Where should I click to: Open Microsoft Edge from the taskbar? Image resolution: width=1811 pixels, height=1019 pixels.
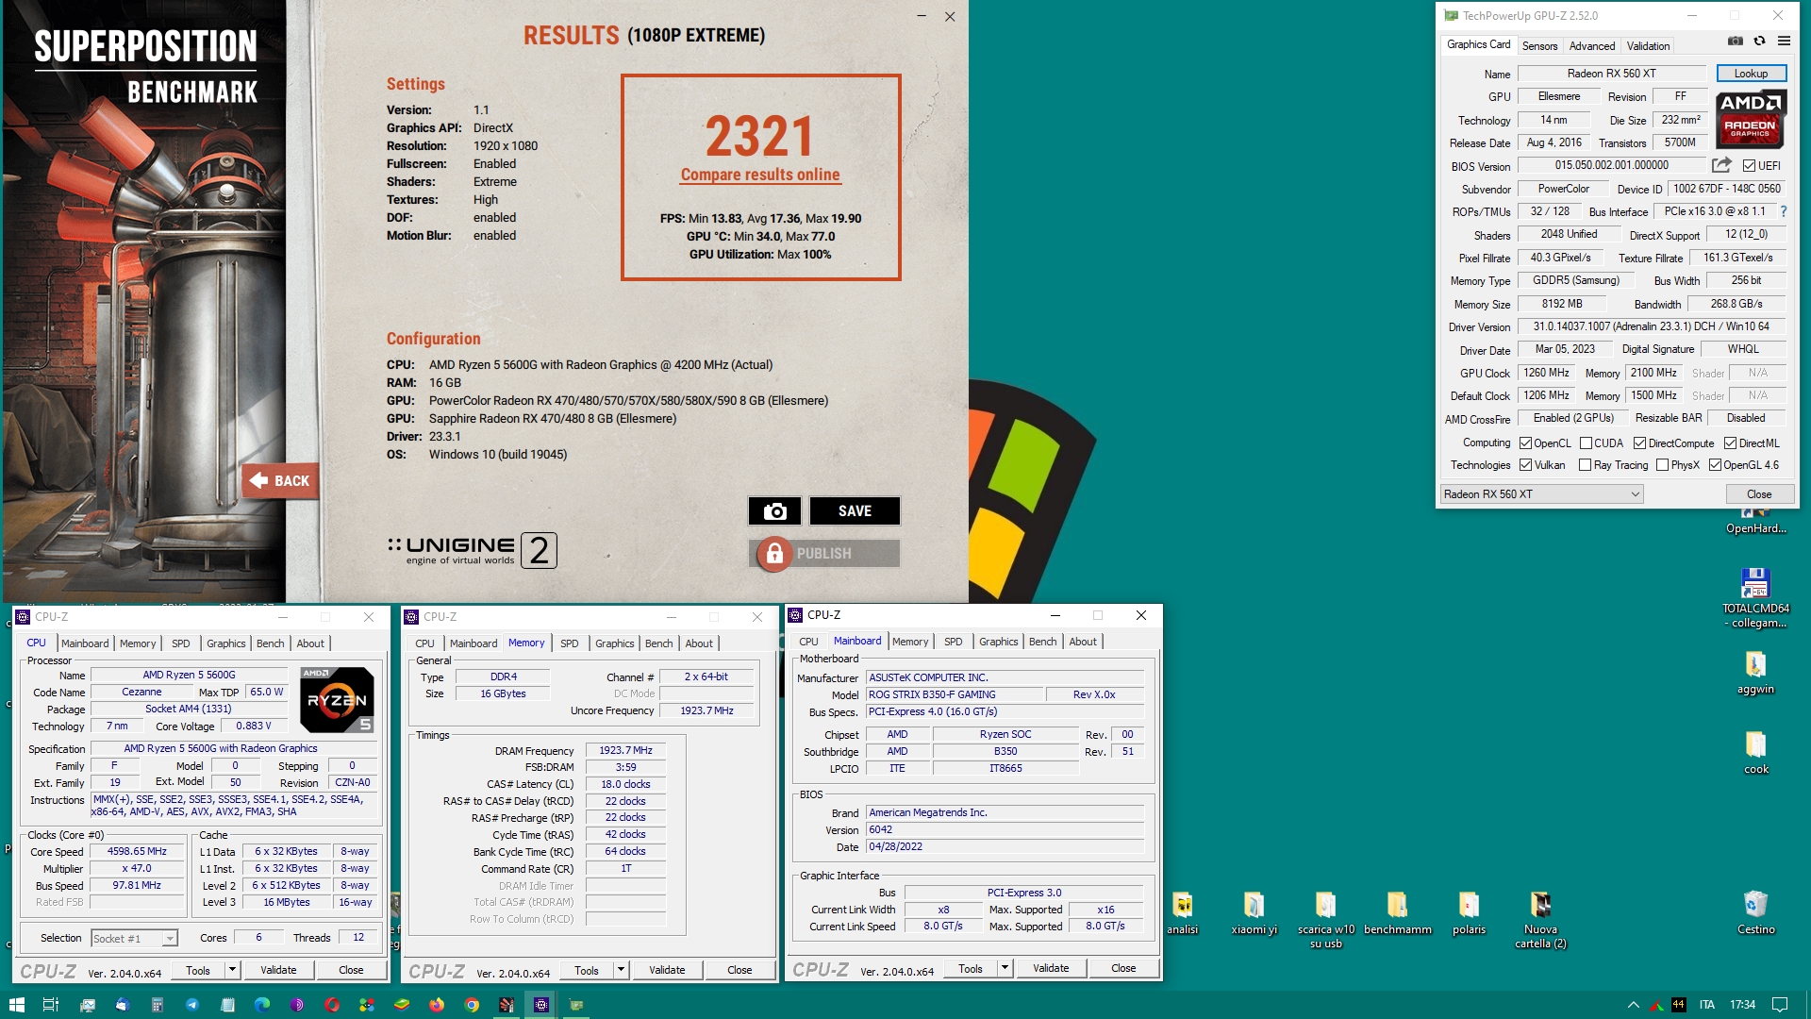pyautogui.click(x=261, y=1005)
